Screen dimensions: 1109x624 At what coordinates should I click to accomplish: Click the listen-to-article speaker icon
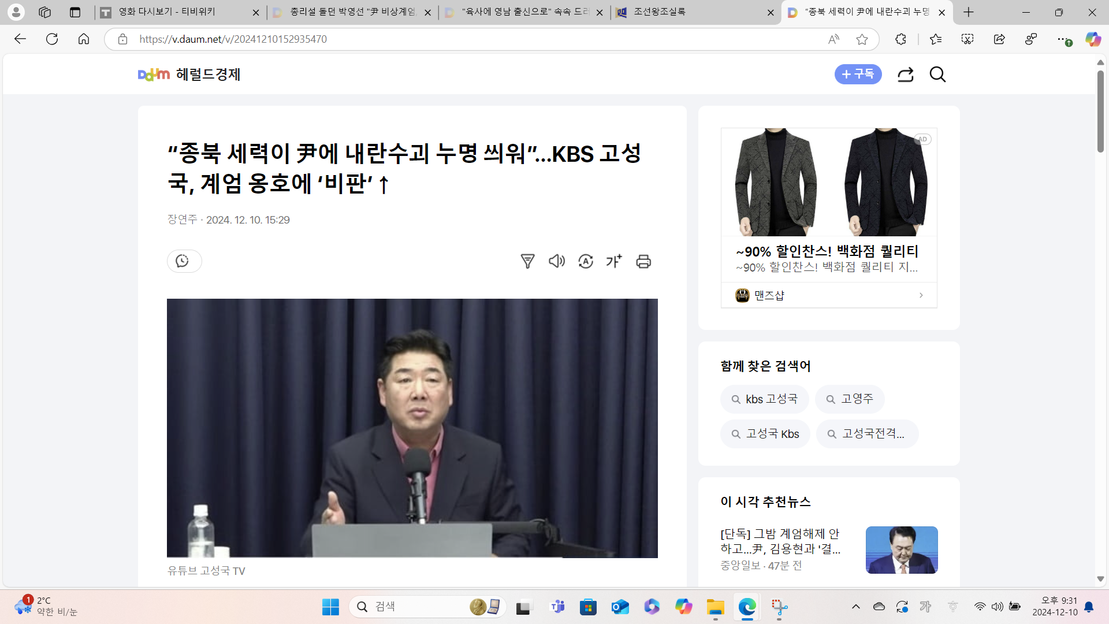(x=556, y=261)
